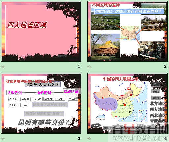Click the grassland yurt photo on slide 2
Screen dimensions: 169x142
pyautogui.click(x=105, y=22)
